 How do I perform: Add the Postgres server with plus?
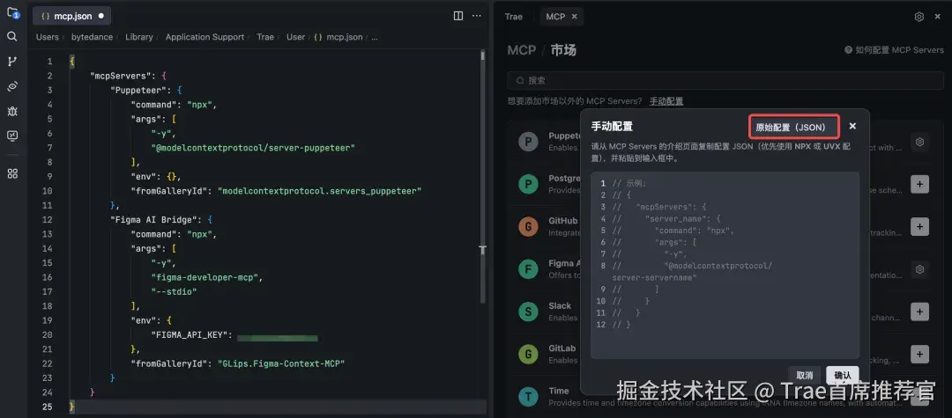(x=919, y=184)
